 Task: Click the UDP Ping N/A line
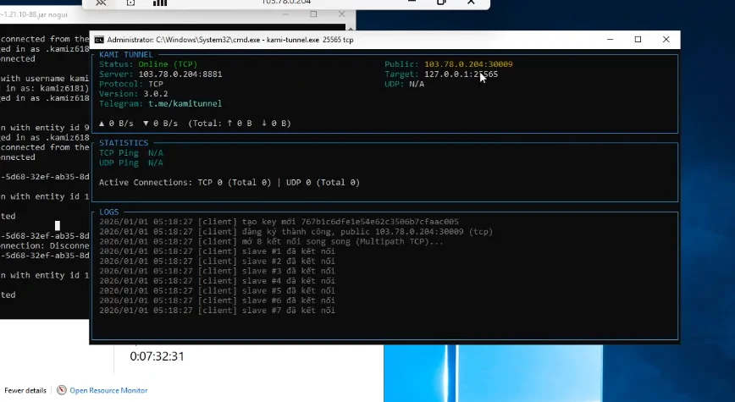pyautogui.click(x=130, y=162)
